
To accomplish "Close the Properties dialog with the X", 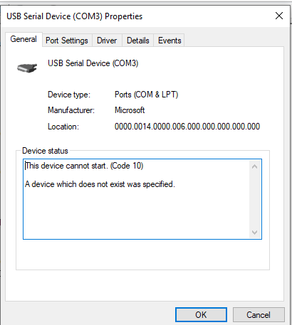I will (279, 16).
